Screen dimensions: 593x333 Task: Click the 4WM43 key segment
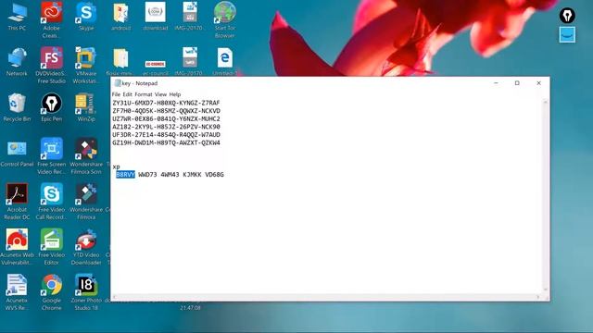[170, 175]
